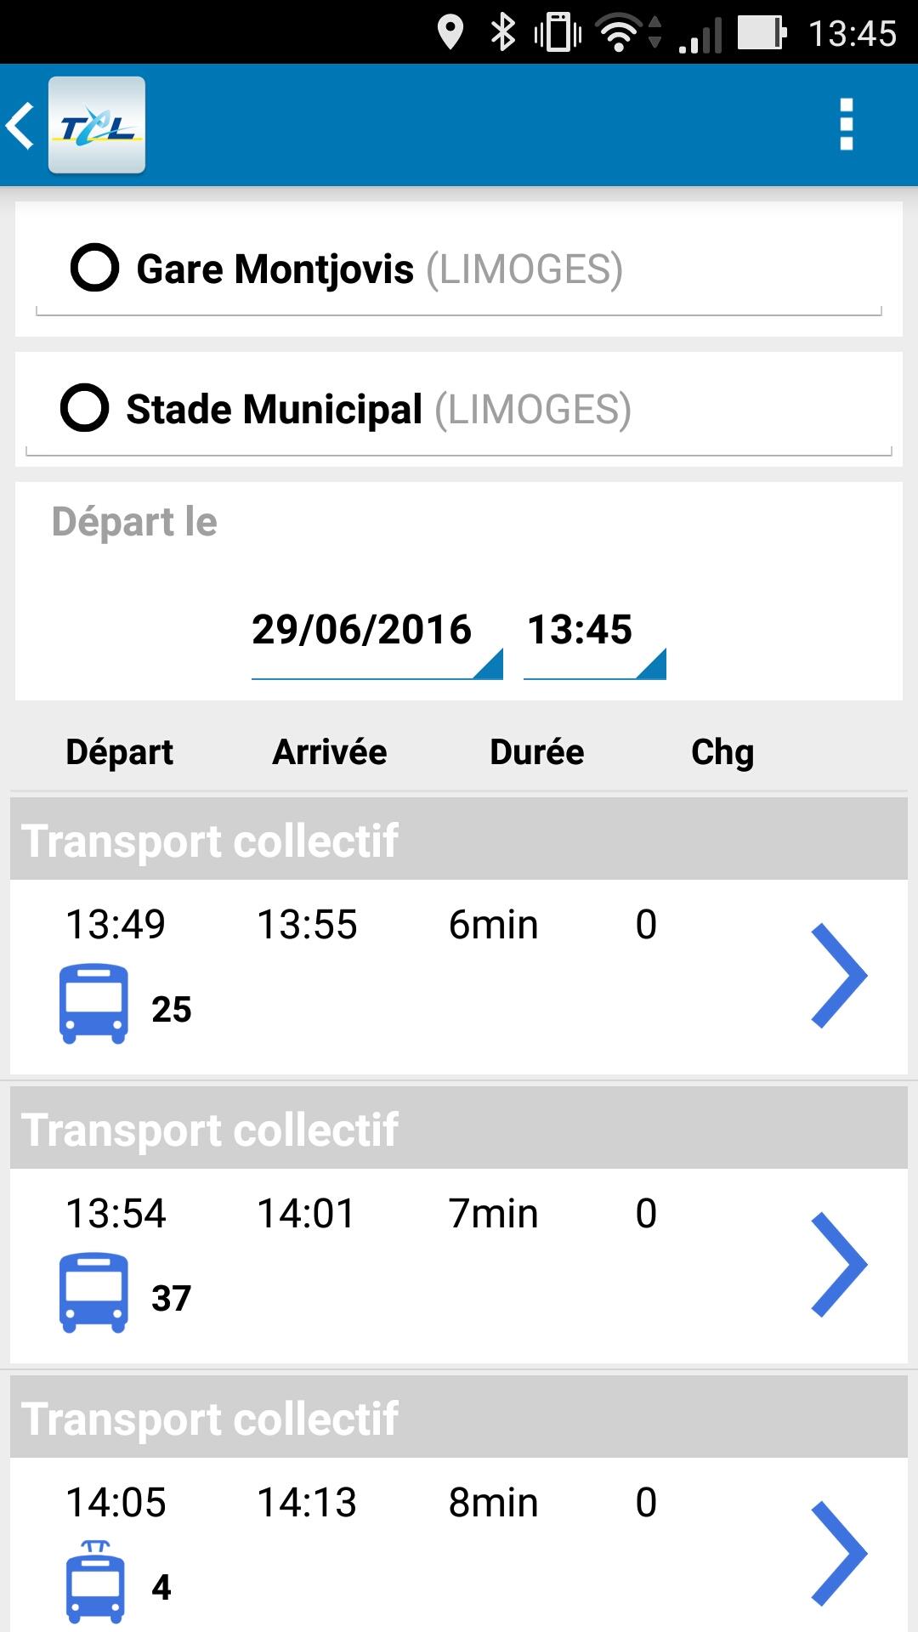The width and height of the screenshot is (918, 1632).
Task: Edit the Stade Municipal destination field
Action: tap(378, 410)
